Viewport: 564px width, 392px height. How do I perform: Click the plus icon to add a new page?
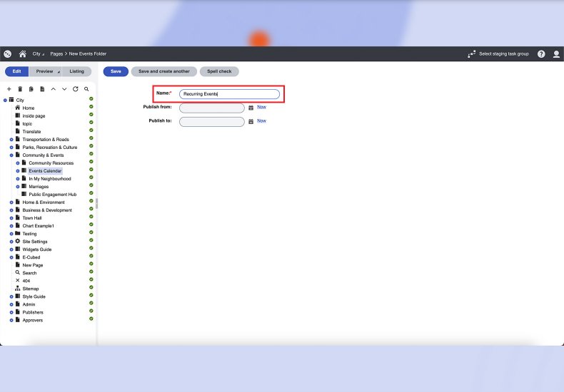point(9,89)
